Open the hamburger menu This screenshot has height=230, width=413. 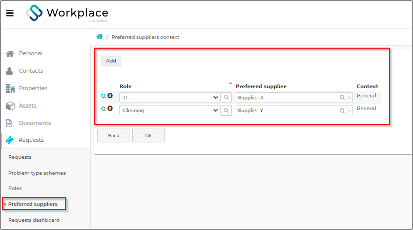tap(10, 13)
